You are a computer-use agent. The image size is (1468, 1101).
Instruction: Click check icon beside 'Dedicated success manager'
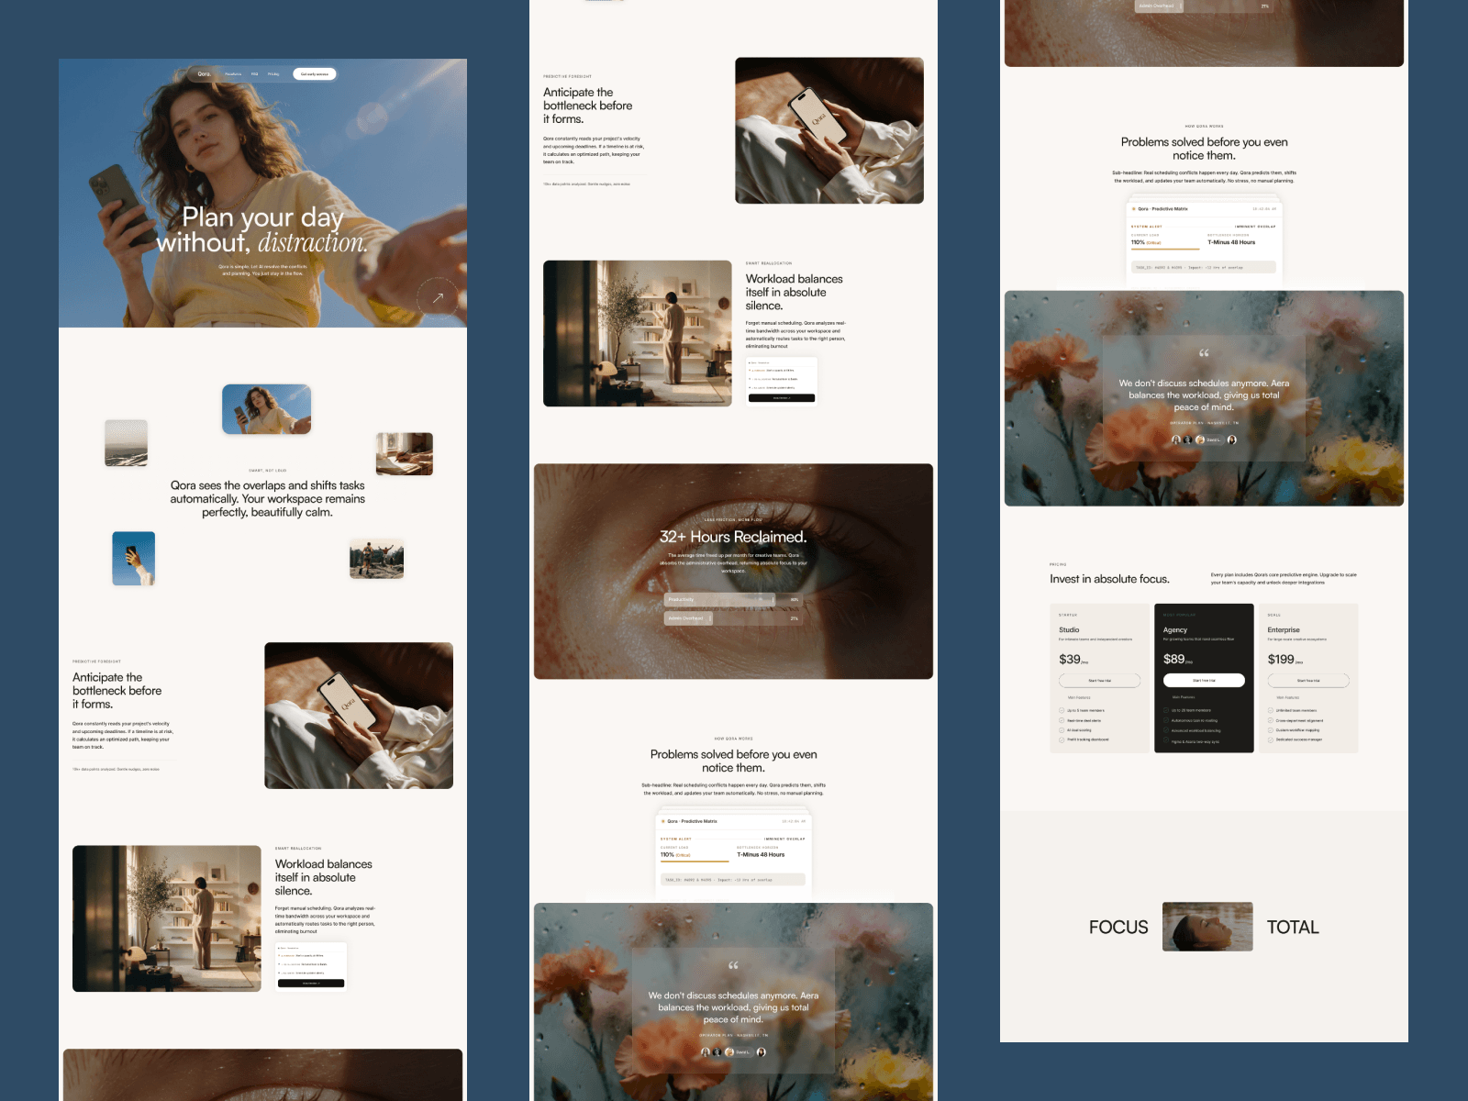pyautogui.click(x=1271, y=740)
